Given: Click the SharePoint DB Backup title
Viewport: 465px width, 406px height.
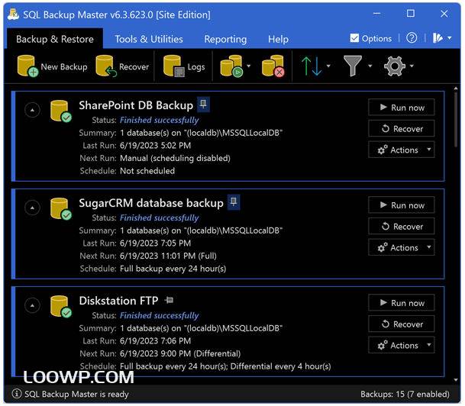Looking at the screenshot, I should (136, 105).
